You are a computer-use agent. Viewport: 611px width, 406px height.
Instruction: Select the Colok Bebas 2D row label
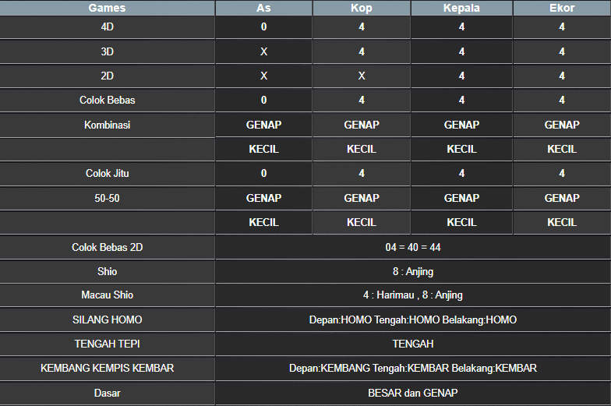click(108, 248)
